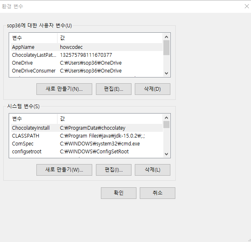Click value 132575798111670377
251x242 pixels.
86,55
